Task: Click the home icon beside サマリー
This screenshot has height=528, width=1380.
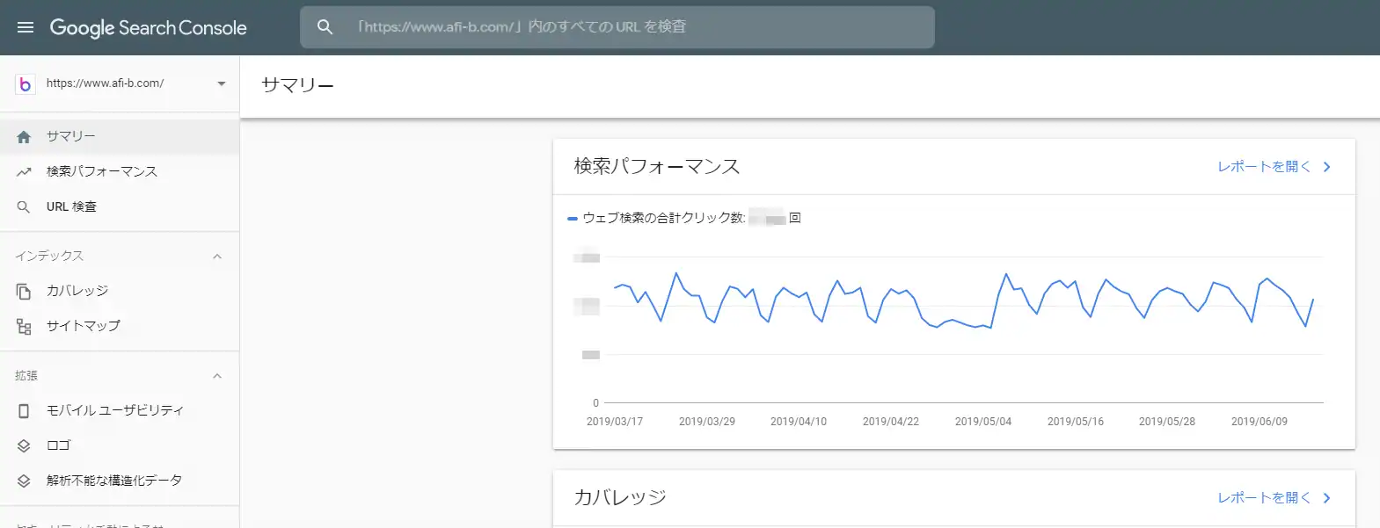Action: [x=24, y=137]
